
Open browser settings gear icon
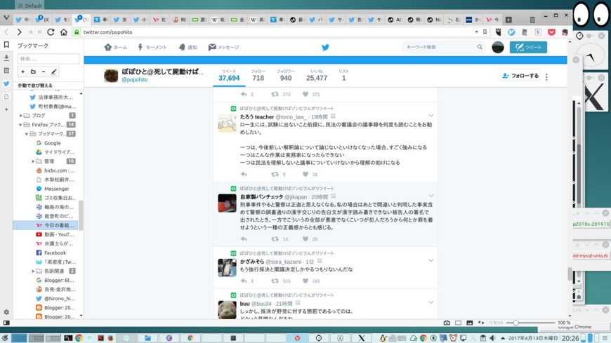6,312
